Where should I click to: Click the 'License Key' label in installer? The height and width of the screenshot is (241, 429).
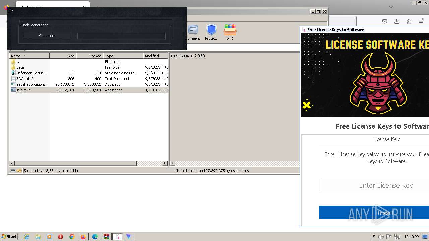pos(386,139)
